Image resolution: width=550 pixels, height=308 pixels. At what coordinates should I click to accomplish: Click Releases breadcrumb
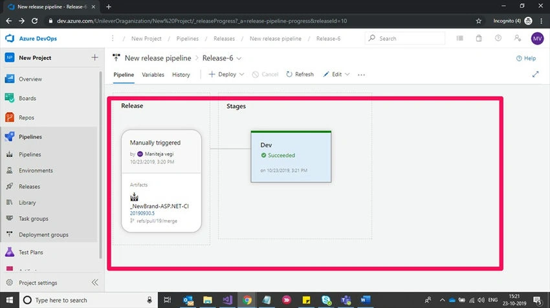(x=224, y=39)
